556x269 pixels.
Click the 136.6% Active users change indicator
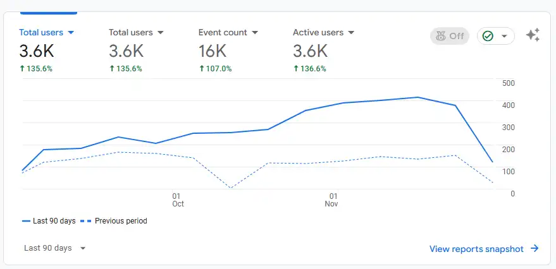pyautogui.click(x=314, y=69)
